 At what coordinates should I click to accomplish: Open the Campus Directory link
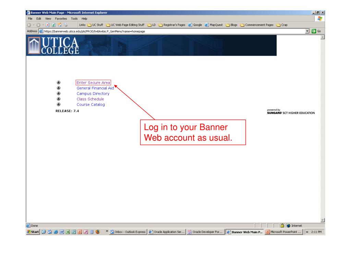[93, 93]
